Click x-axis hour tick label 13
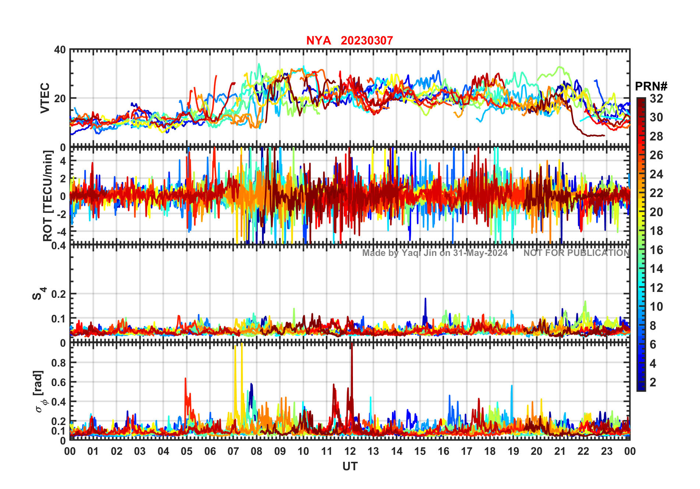The image size is (700, 489). tap(373, 451)
